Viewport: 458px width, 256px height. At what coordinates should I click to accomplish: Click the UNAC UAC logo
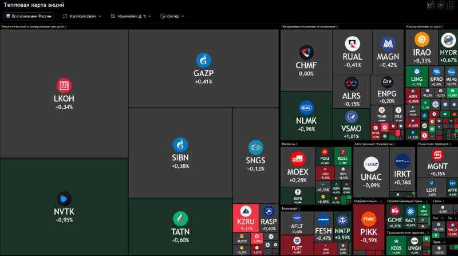(x=371, y=164)
